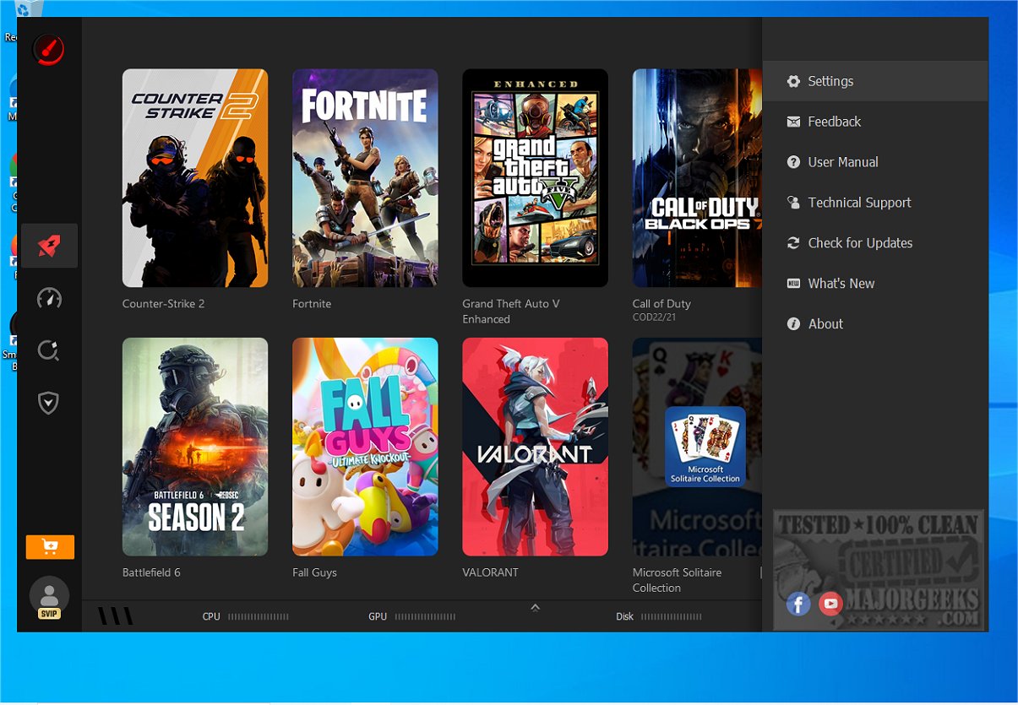
Task: Select Check for Updates
Action: 875,243
